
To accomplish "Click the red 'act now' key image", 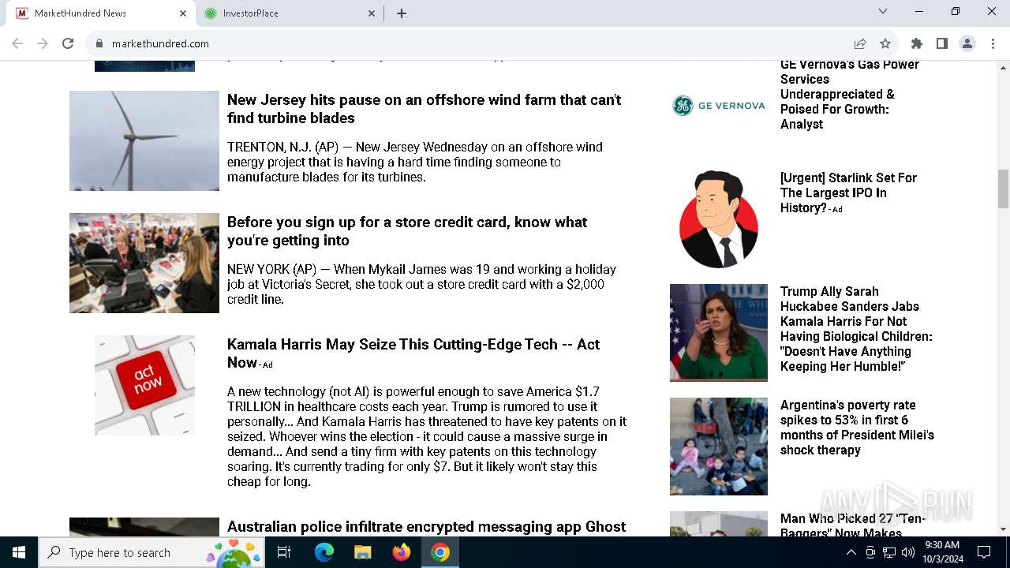I will [144, 385].
